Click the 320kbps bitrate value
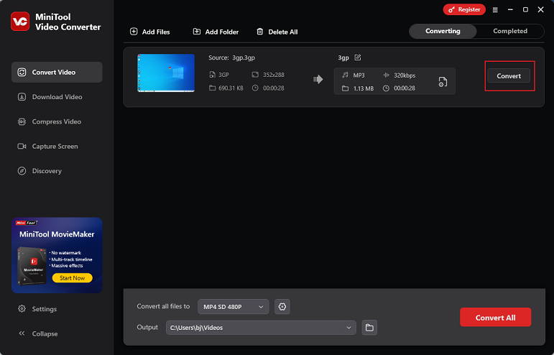Viewport: 554px width, 355px height. click(x=405, y=75)
